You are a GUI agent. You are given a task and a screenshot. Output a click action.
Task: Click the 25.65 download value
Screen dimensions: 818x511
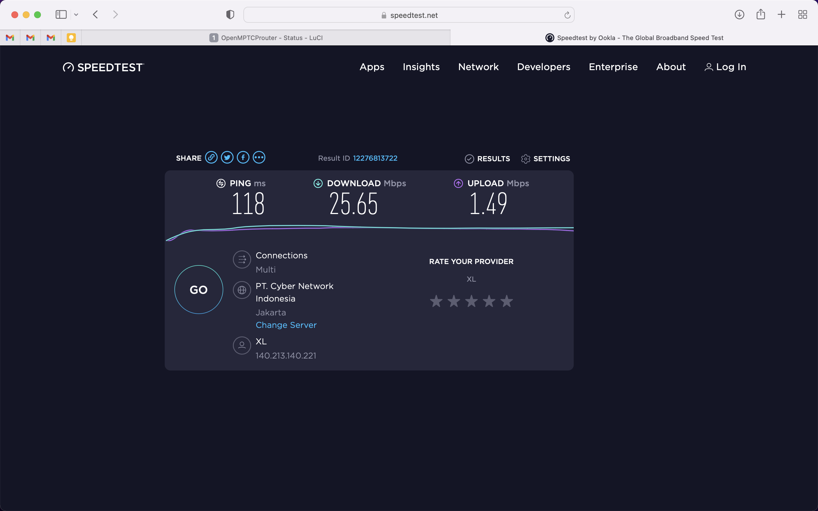(354, 204)
